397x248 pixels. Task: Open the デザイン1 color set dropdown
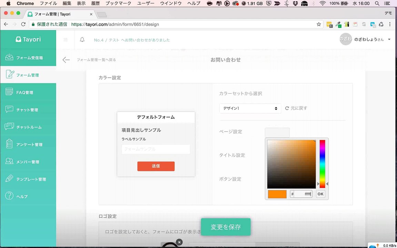[x=250, y=108]
